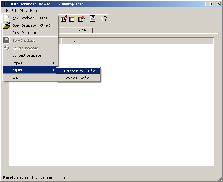Viewport: 223px width, 182px height.
Task: Choose Exit from the File menu
Action: 29,77
